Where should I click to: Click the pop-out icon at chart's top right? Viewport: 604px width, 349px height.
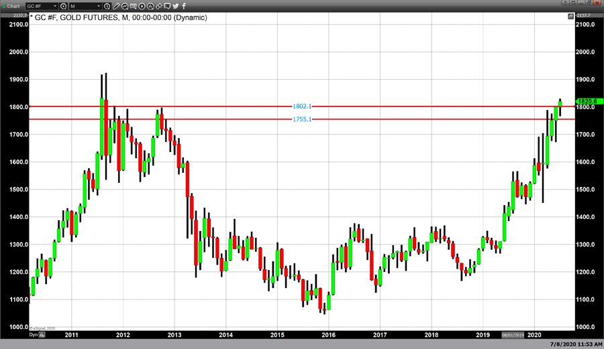pos(570,16)
